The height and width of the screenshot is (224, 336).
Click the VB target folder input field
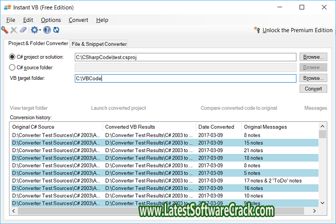[185, 78]
